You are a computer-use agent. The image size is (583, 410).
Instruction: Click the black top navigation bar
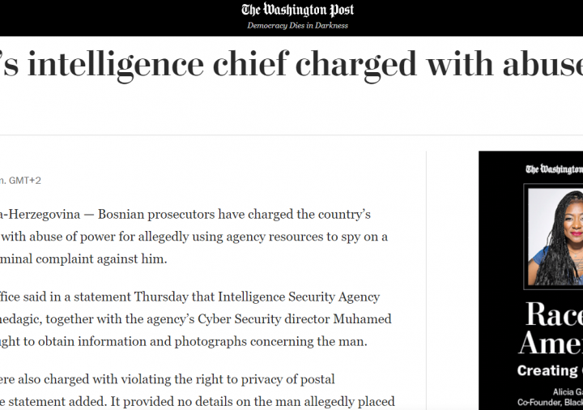point(121,18)
